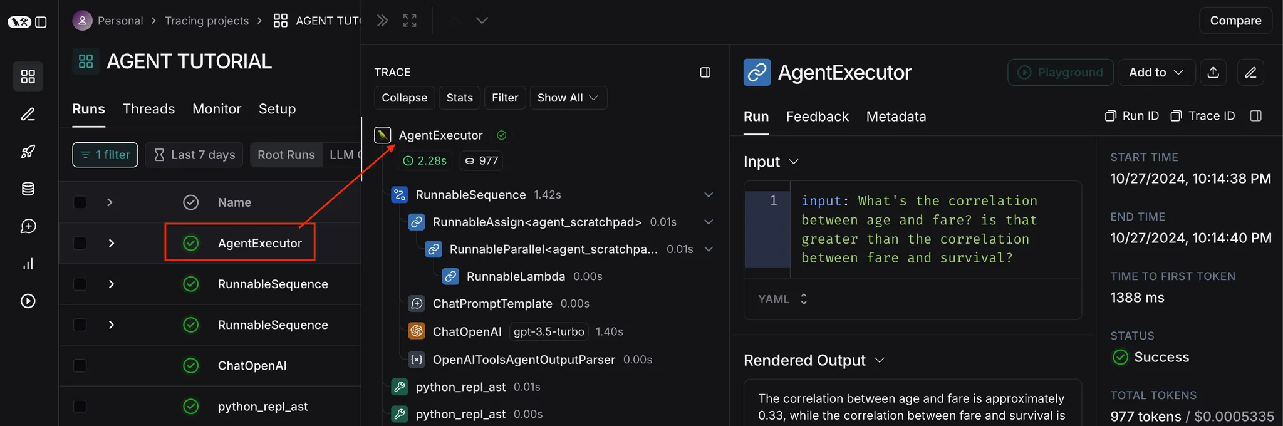Switch to the Threads tab
This screenshot has width=1283, height=426.
coord(148,109)
